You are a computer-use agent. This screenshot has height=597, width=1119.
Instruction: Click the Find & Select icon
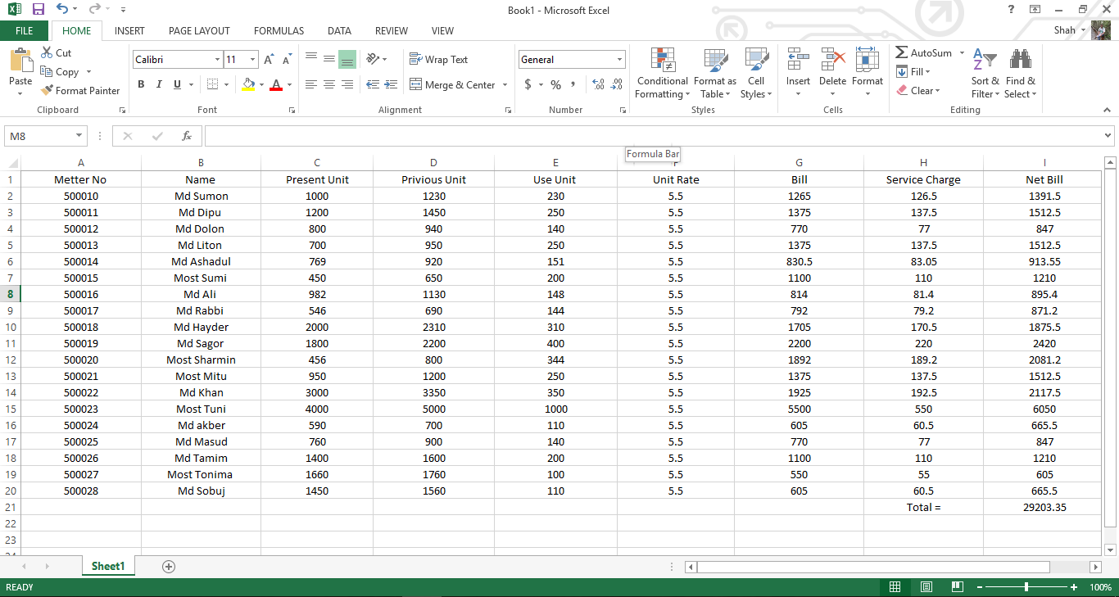[1020, 74]
